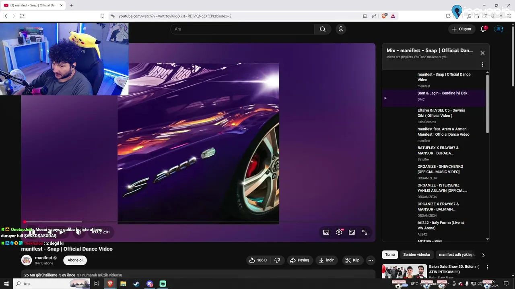
Task: Click the Oluştur create button
Action: pos(461,29)
